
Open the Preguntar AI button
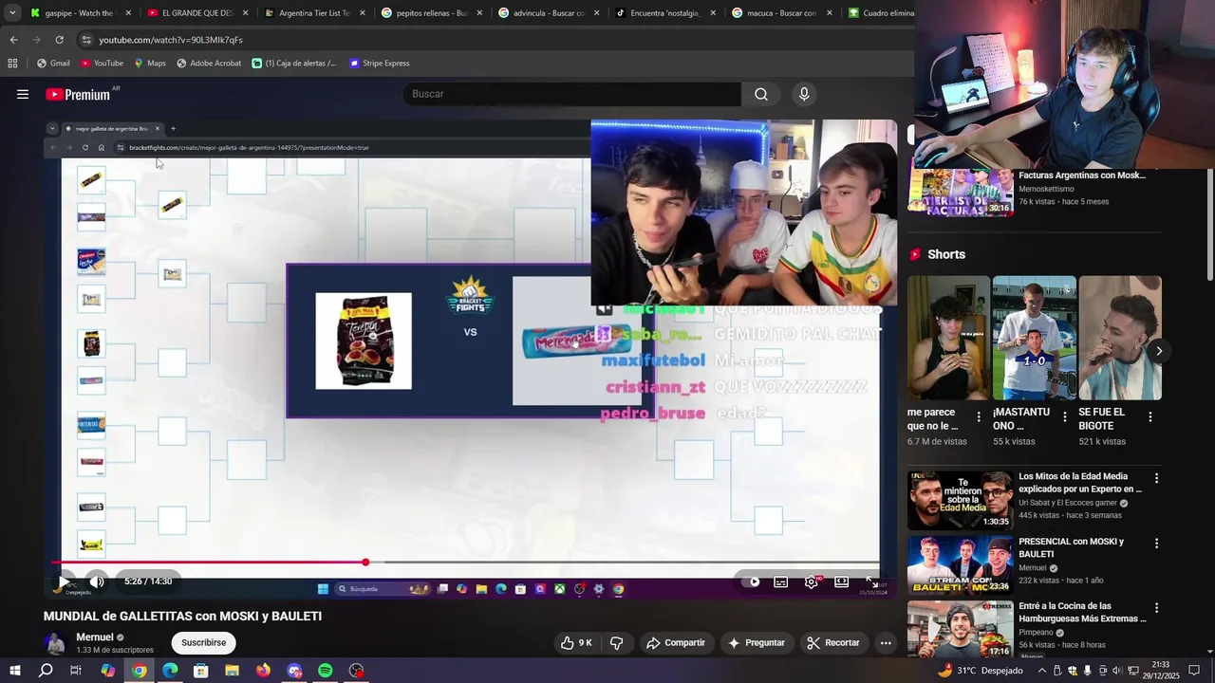tap(757, 642)
